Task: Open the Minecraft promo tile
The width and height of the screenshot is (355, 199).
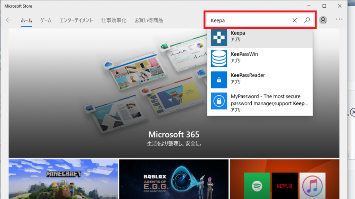Action: (63, 179)
